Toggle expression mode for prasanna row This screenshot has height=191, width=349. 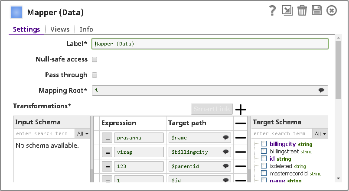[x=107, y=138]
